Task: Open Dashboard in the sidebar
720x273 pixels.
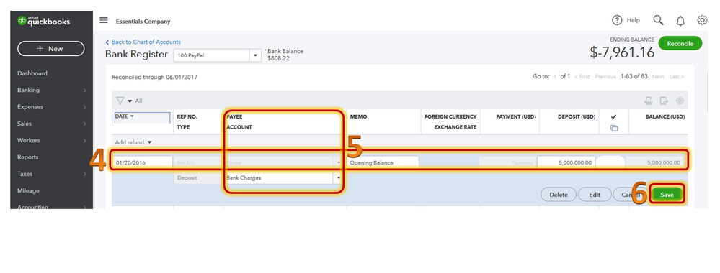Action: tap(32, 73)
